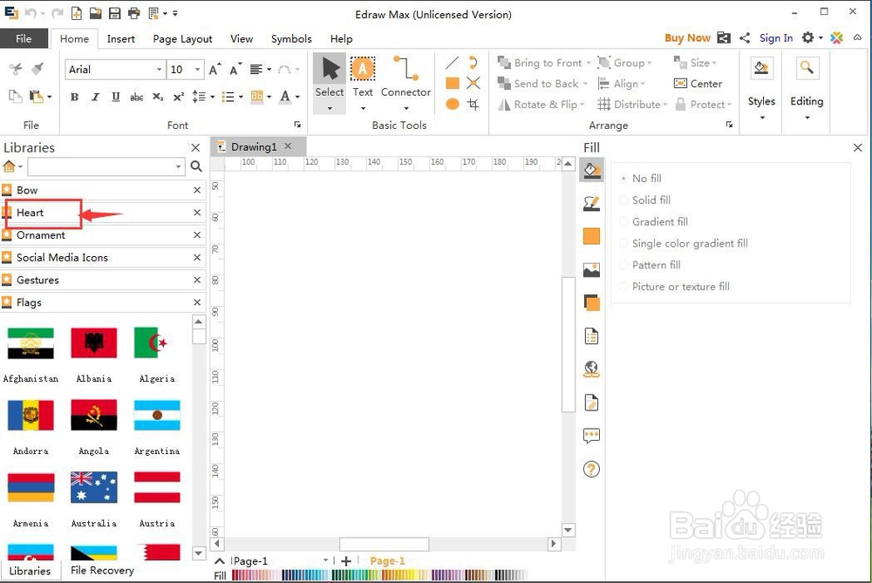Open the Help question mark icon
Viewport: 872px width, 583px height.
pyautogui.click(x=591, y=469)
